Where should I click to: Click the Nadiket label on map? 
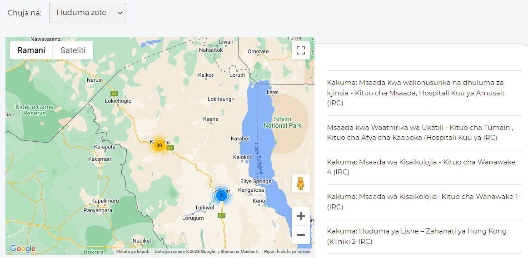pyautogui.click(x=141, y=241)
